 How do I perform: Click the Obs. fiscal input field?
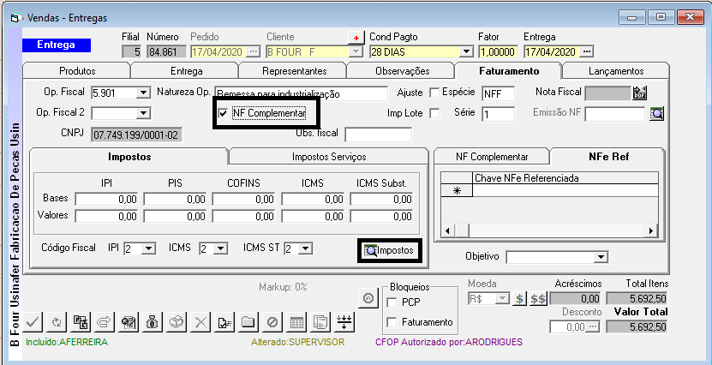click(x=378, y=134)
